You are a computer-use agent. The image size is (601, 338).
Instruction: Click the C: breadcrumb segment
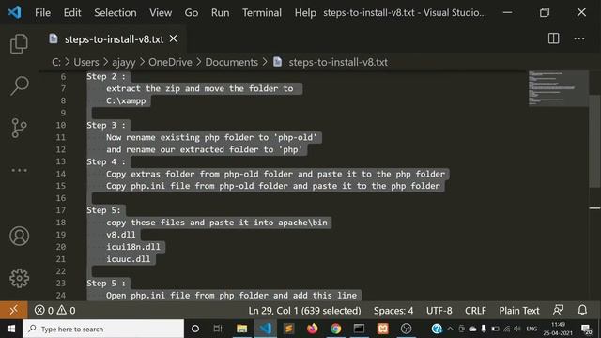tap(56, 62)
